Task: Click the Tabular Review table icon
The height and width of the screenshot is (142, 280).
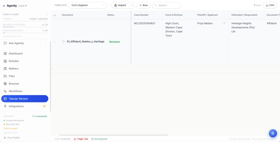Action: coord(5,99)
